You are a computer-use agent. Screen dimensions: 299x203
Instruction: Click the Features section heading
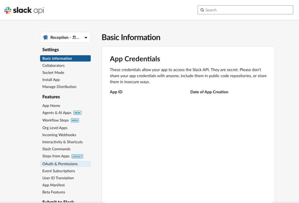pos(51,97)
